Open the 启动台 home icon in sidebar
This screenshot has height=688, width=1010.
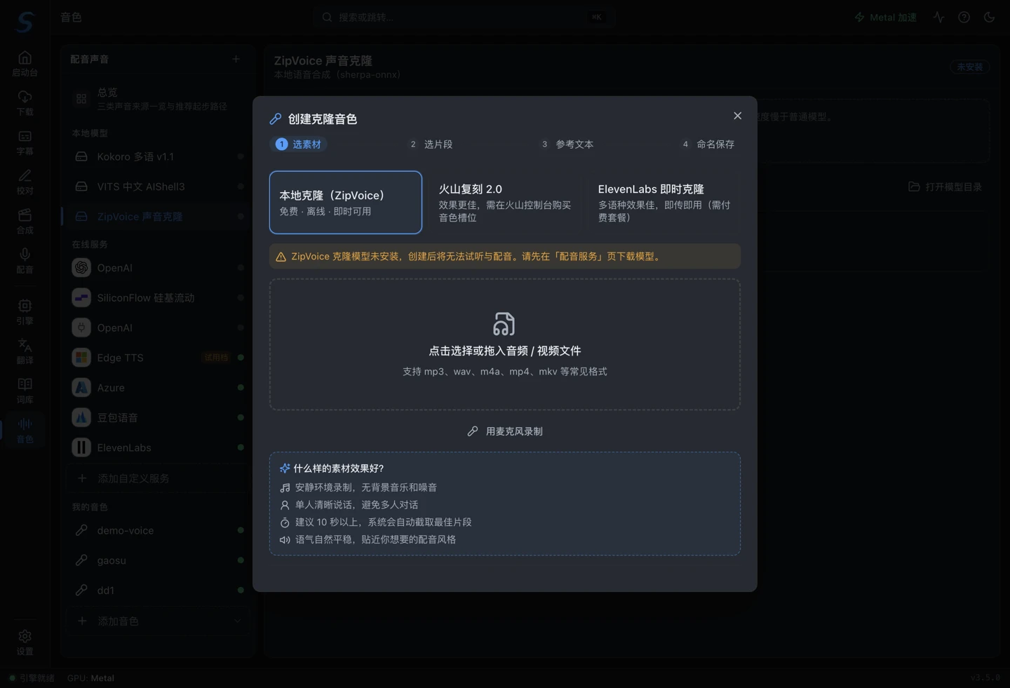point(25,63)
